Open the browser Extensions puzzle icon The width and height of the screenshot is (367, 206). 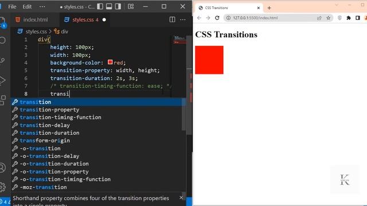pos(349,18)
